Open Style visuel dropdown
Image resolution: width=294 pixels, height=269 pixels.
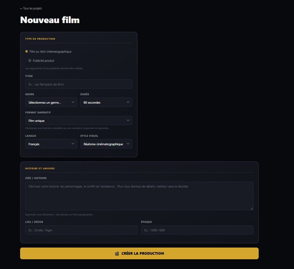point(106,144)
